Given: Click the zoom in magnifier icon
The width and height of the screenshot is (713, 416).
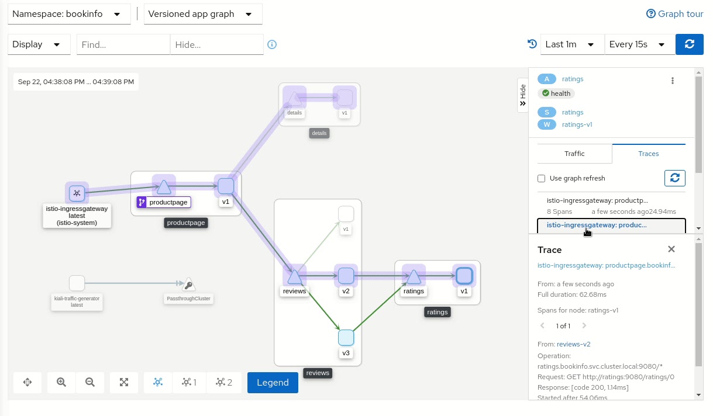Looking at the screenshot, I should 61,382.
